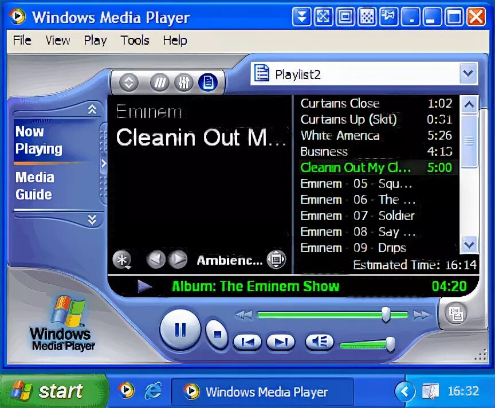The height and width of the screenshot is (408, 495).
Task: Open the File menu
Action: click(x=22, y=41)
